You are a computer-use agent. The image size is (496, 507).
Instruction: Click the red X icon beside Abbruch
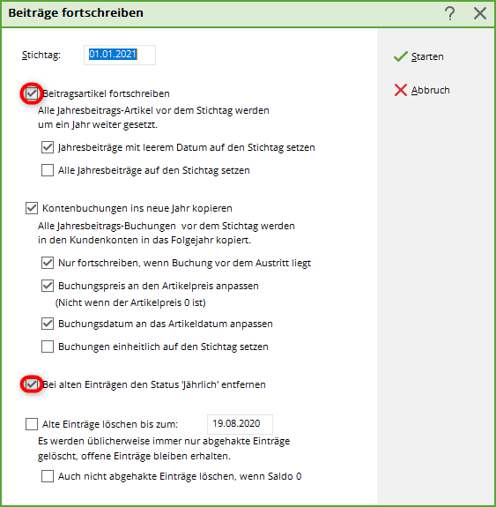[401, 90]
